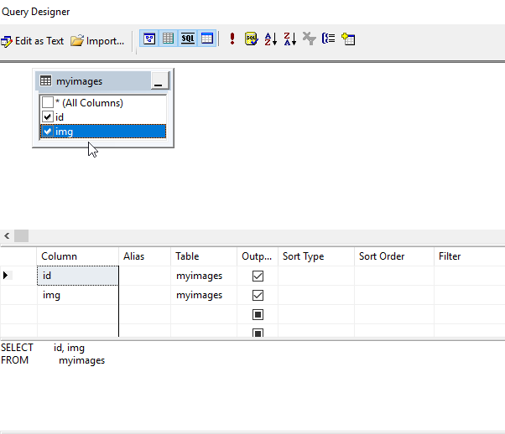The image size is (505, 434).
Task: Toggle the Result pane icon
Action: pos(207,39)
